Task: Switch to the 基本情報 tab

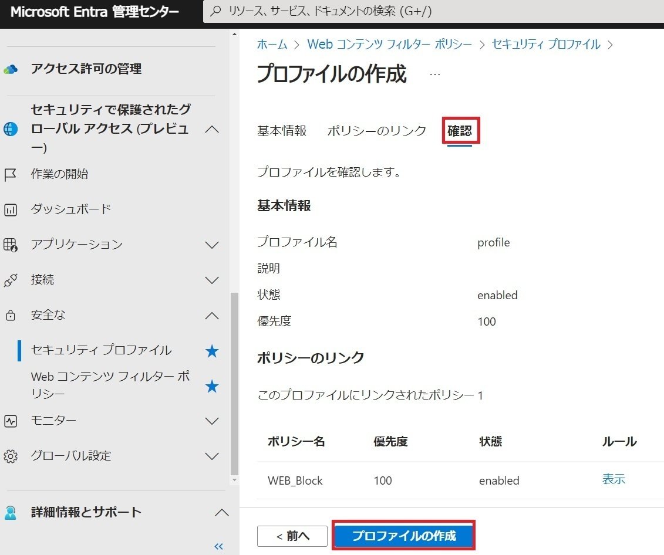Action: coord(282,131)
